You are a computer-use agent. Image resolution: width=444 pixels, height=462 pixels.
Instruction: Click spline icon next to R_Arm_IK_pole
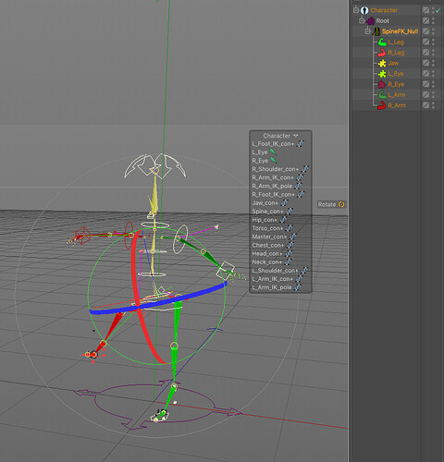point(298,186)
